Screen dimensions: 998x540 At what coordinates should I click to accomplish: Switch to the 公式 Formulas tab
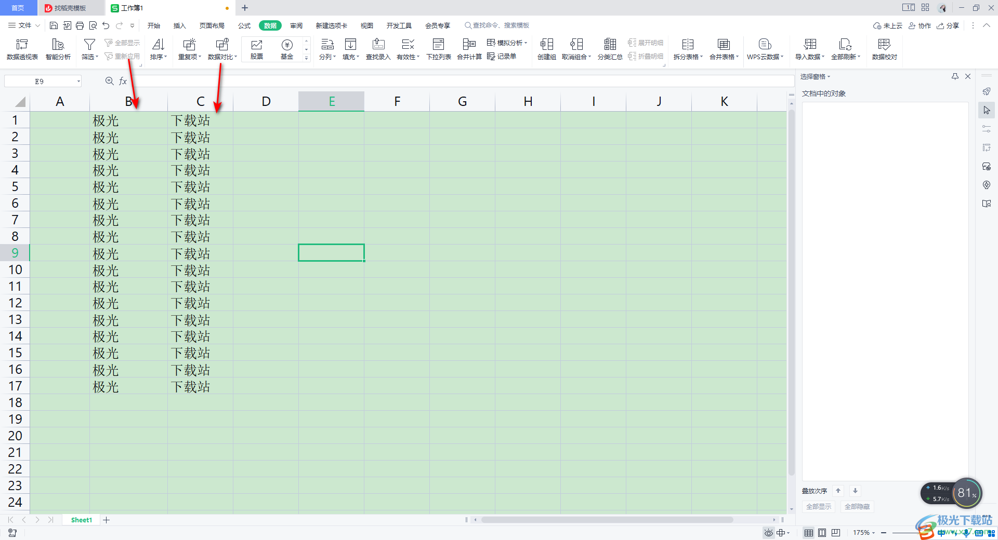(x=244, y=25)
